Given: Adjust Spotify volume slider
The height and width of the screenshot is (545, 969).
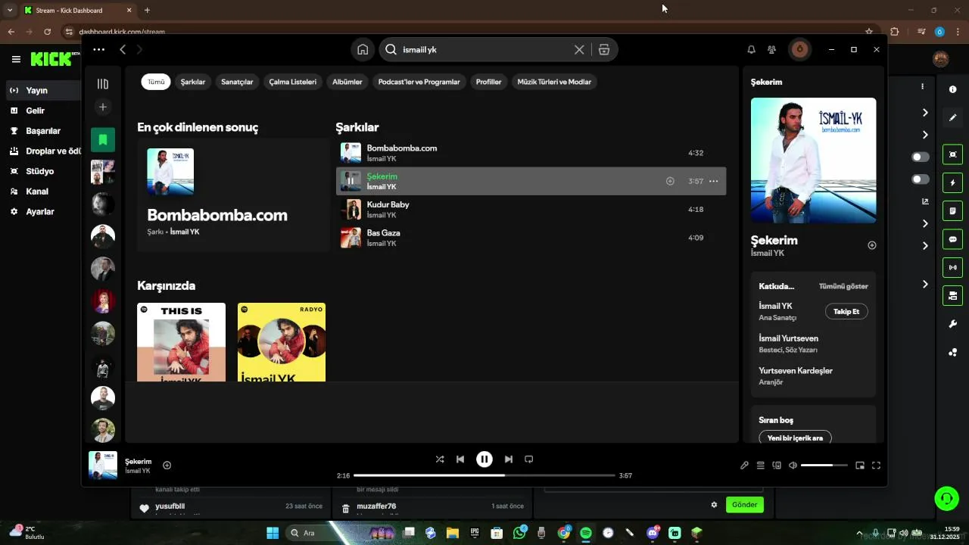Looking at the screenshot, I should [824, 466].
